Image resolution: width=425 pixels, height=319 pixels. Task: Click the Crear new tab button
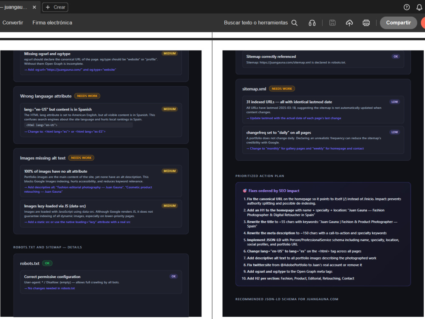pyautogui.click(x=55, y=7)
